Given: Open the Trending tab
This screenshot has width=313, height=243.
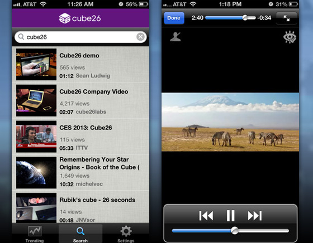Looking at the screenshot, I should click(35, 234).
